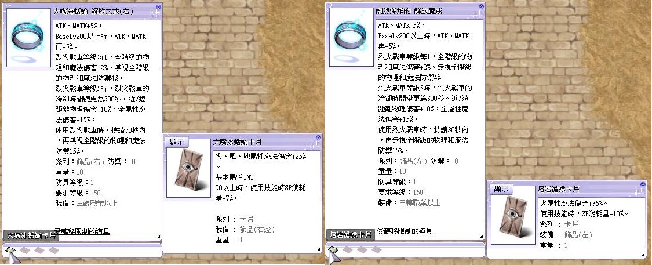
Task: Open 受轉移限制的道具 link in 解放魔戒 window
Action: pyautogui.click(x=405, y=231)
